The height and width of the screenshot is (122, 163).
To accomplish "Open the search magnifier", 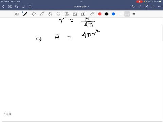I will [17, 7].
